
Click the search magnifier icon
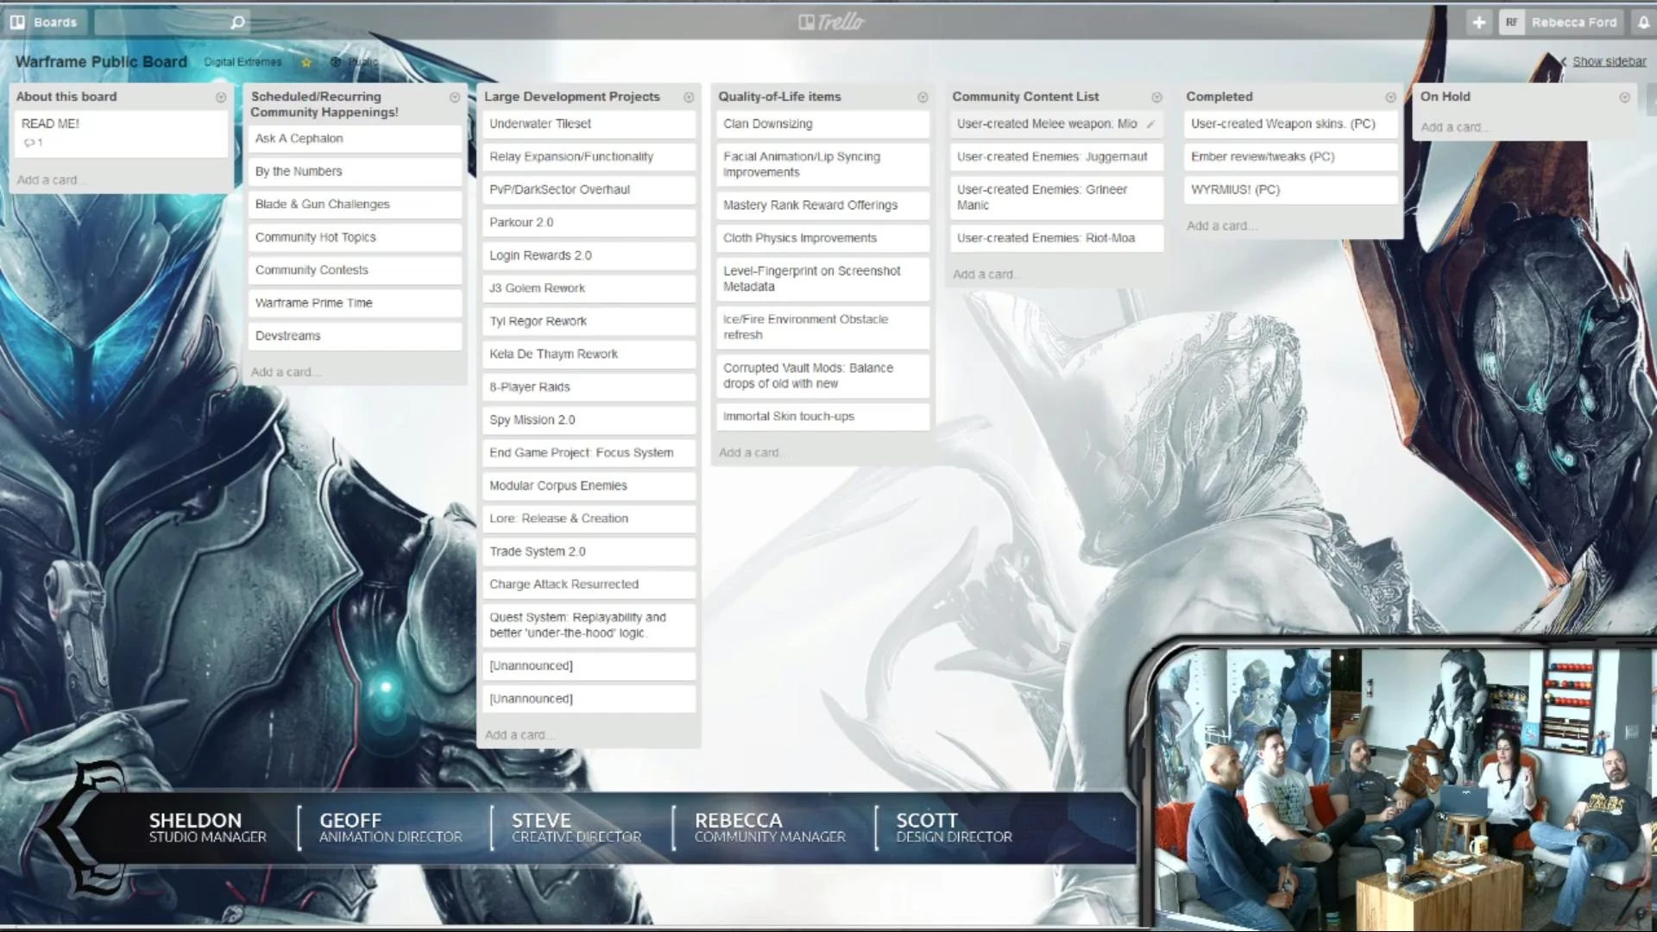coord(237,22)
